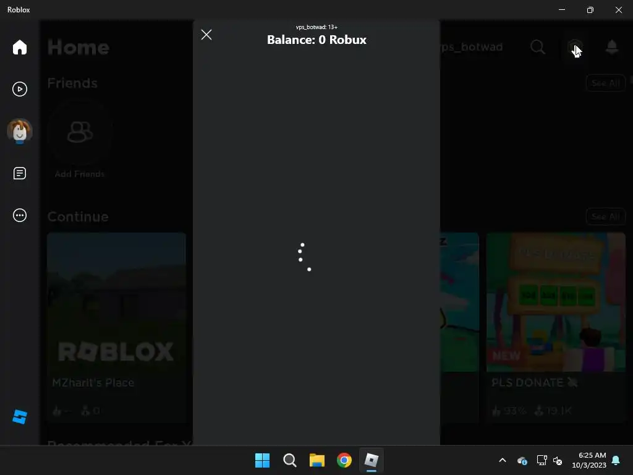633x475 pixels.
Task: Click the MZharit's Place title text
Action: click(93, 382)
